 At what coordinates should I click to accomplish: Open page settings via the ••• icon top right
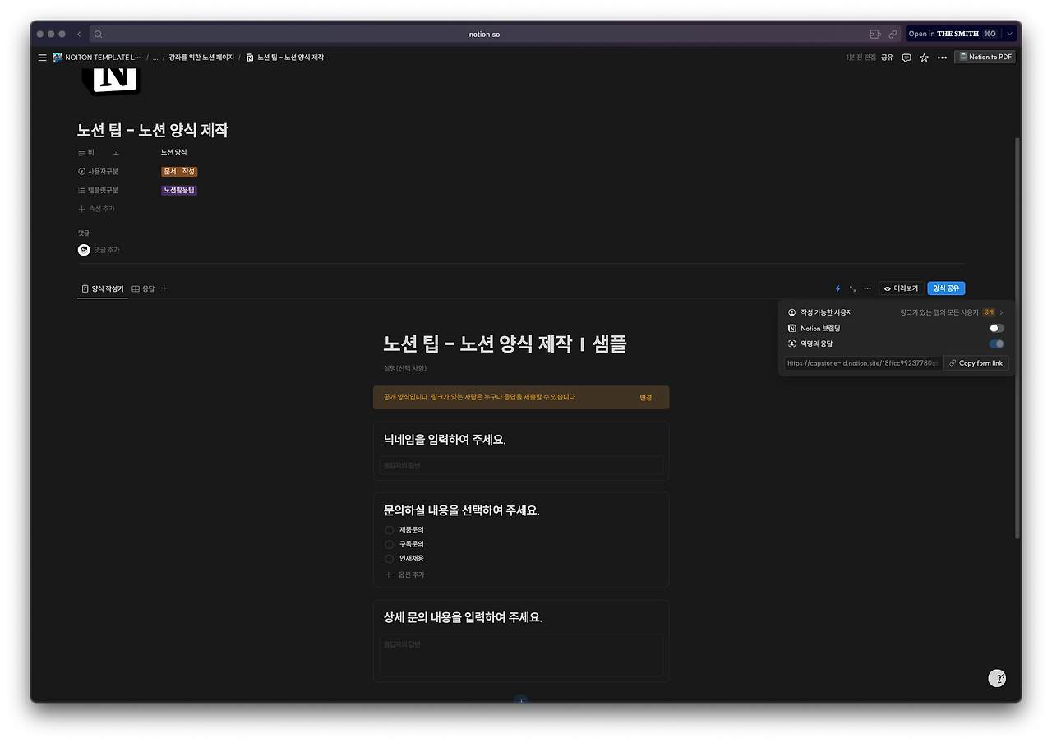coord(942,57)
